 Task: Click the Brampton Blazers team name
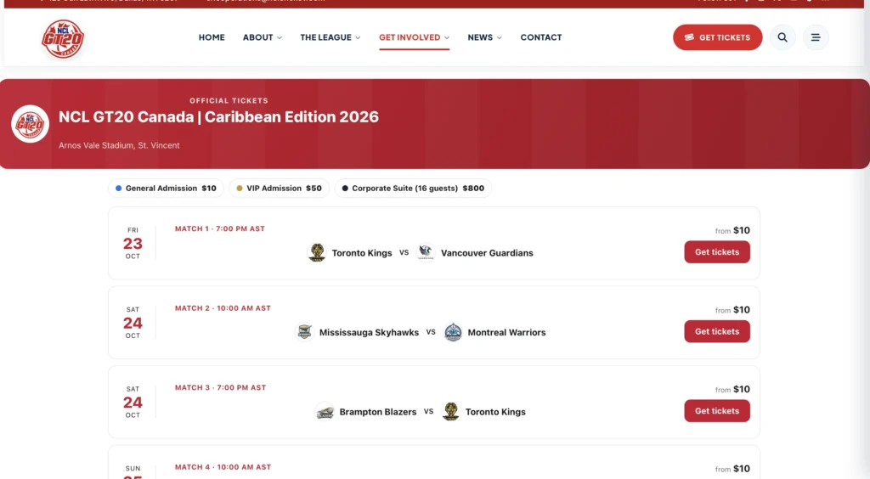tap(378, 412)
